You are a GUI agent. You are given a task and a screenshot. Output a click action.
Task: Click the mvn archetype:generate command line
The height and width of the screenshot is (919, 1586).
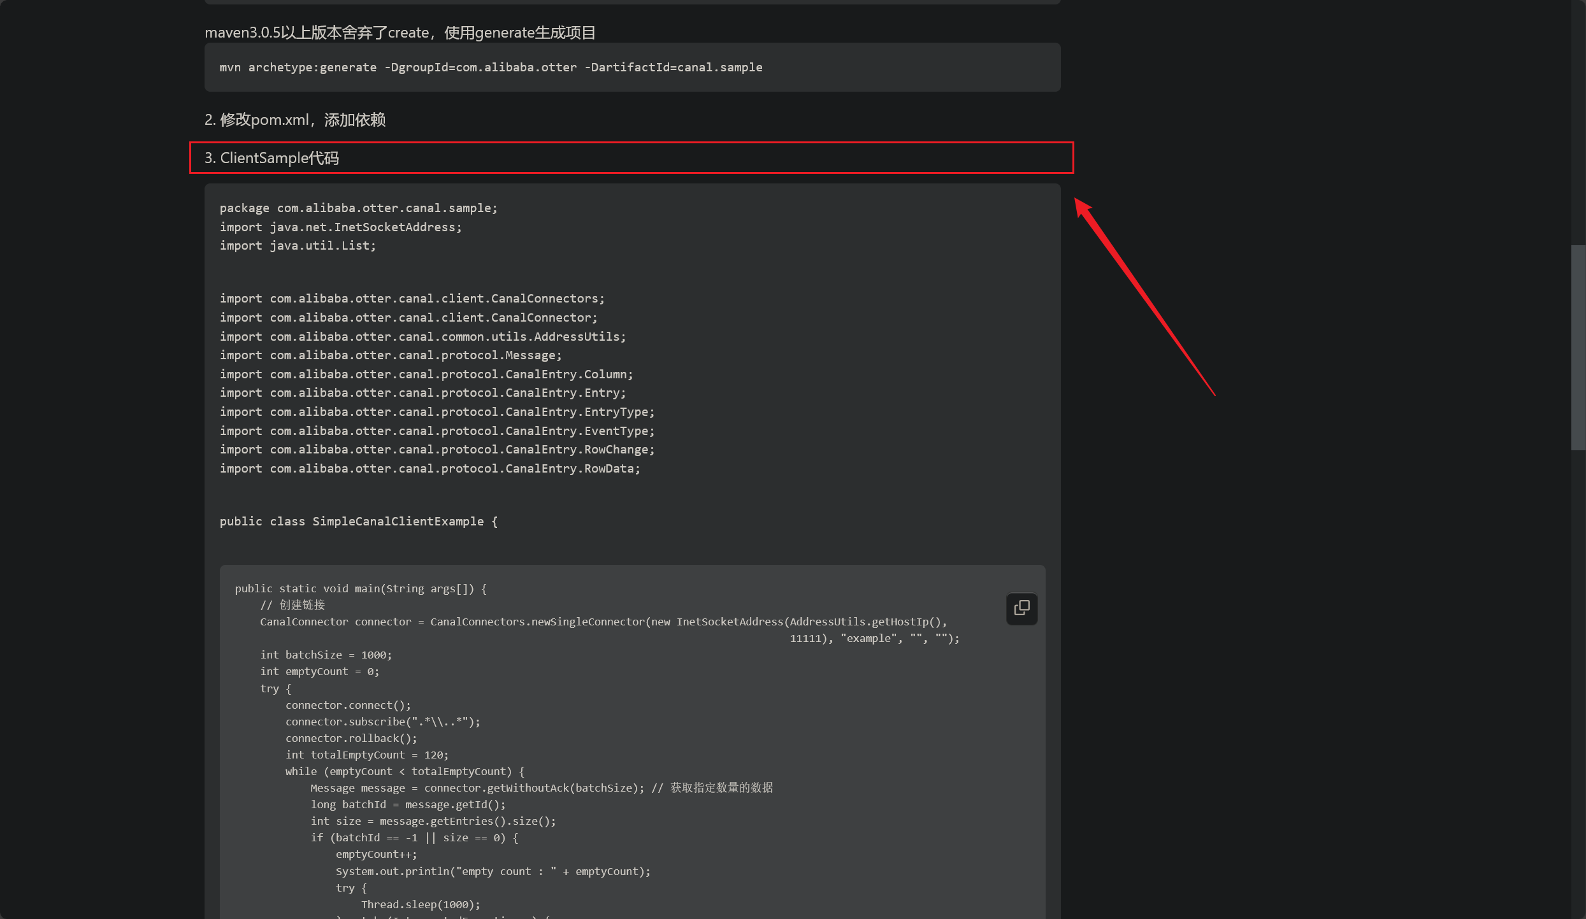point(491,68)
